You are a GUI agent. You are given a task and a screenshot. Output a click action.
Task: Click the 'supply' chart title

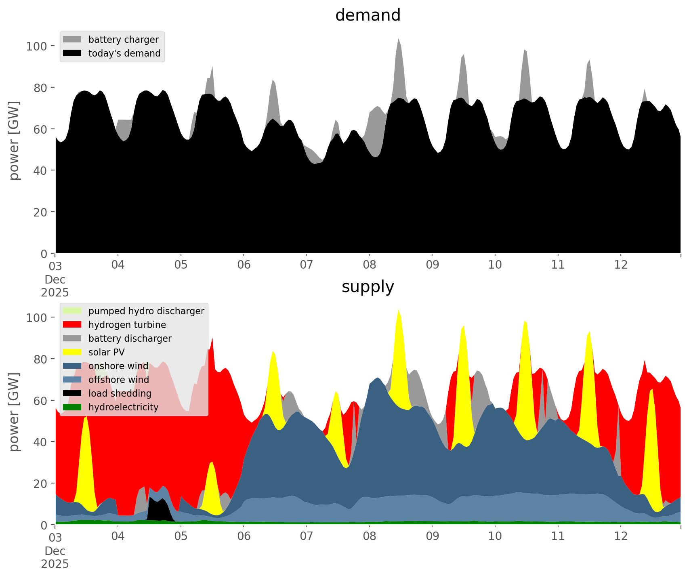(368, 287)
